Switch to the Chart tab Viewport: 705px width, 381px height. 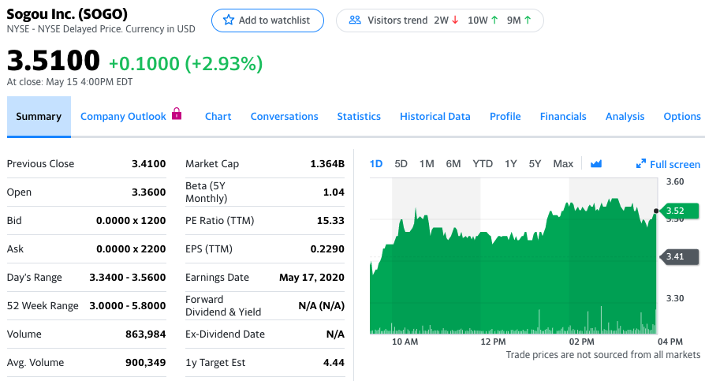click(218, 117)
